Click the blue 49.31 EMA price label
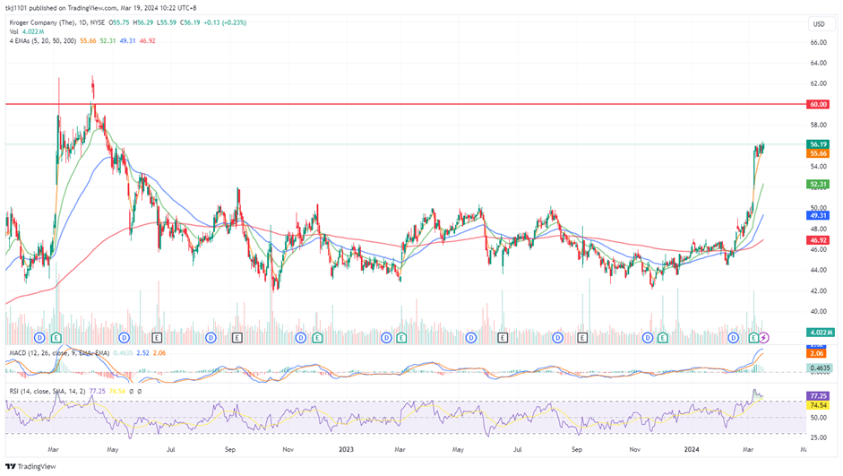Viewport: 843px width, 476px height. 818,215
